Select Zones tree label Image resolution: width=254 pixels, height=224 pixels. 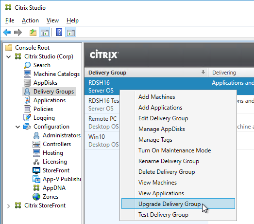(x=51, y=197)
